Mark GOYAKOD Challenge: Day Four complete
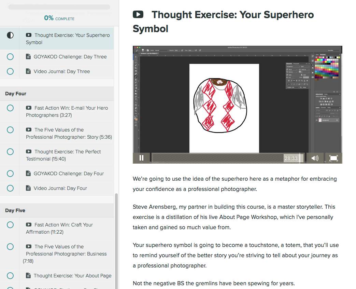Image resolution: width=356 pixels, height=289 pixels. pos(10,174)
